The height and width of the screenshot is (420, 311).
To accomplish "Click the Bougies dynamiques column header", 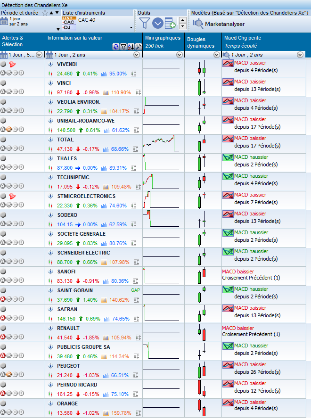I will 203,41.
